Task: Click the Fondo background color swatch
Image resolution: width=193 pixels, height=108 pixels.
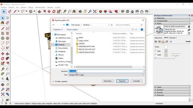Action: (x=166, y=47)
